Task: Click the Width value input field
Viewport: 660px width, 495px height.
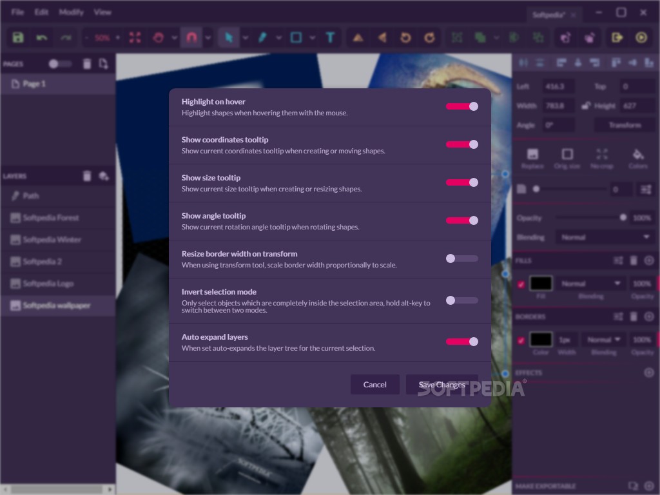Action: click(559, 105)
